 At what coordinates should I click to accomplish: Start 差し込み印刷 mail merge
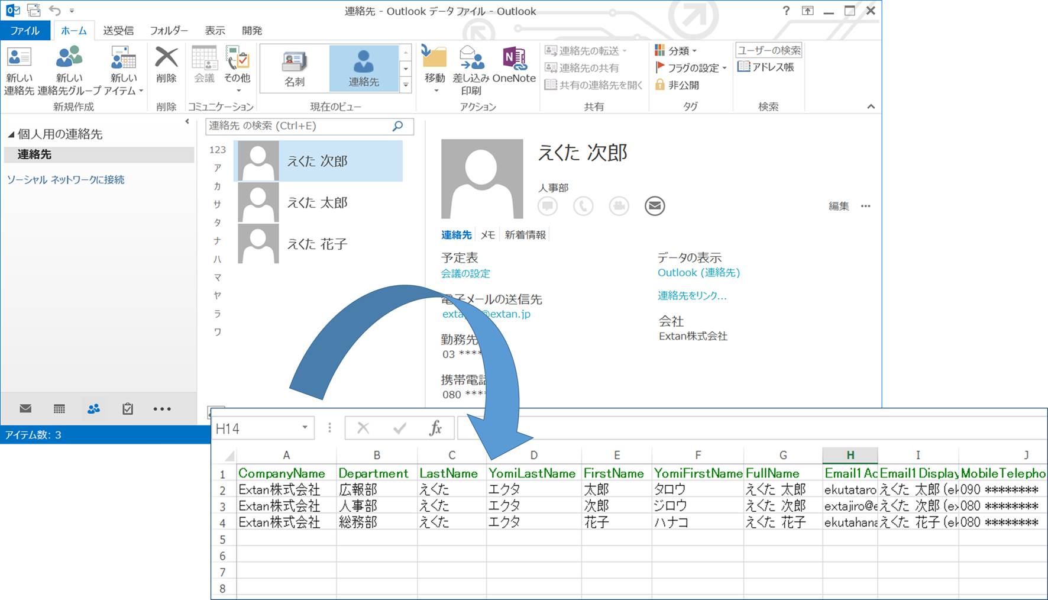(x=471, y=71)
